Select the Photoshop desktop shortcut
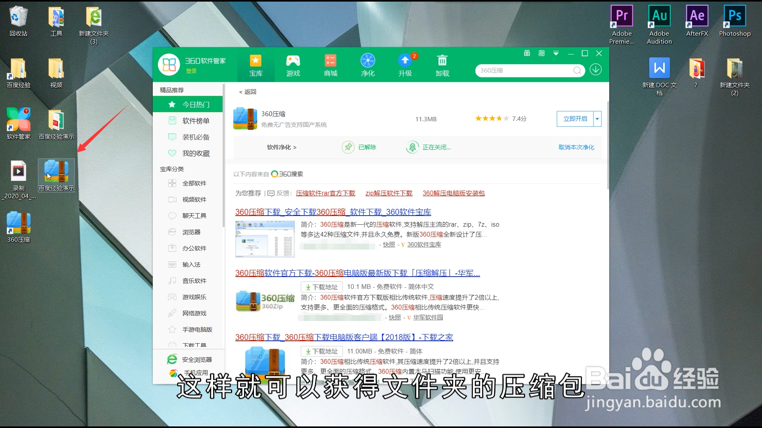Screen dimensions: 762x428 pos(735,21)
